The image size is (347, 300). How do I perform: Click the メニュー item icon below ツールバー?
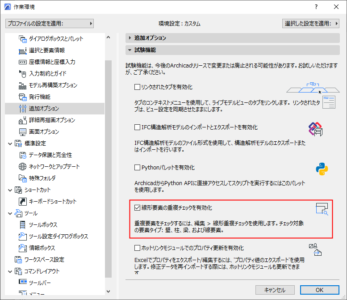point(23,293)
